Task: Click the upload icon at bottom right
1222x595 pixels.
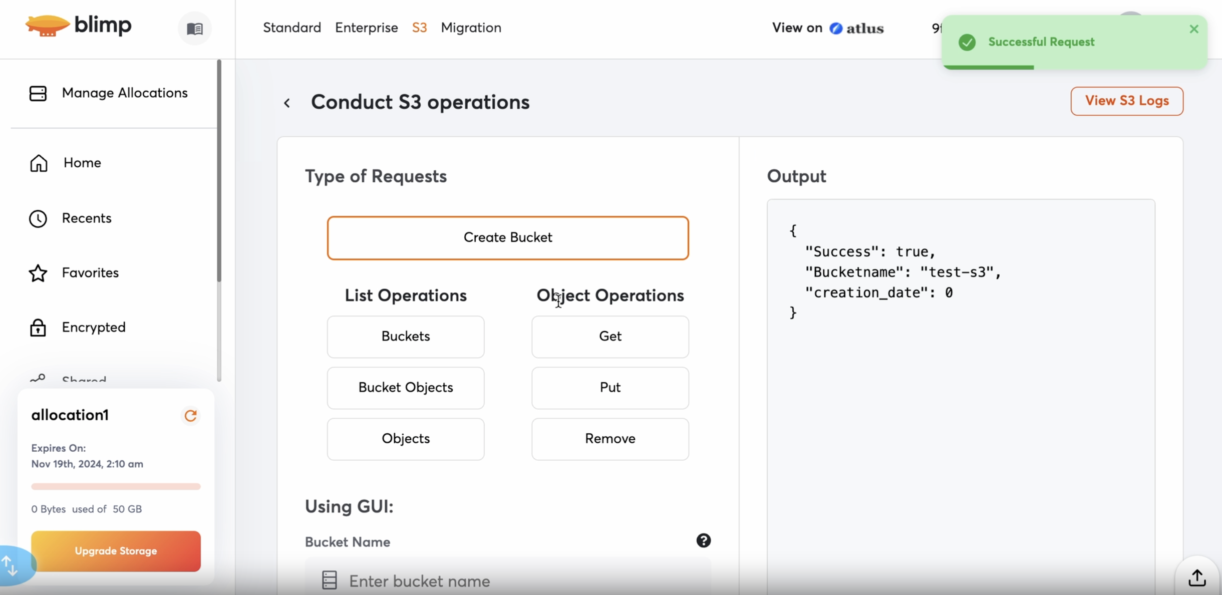Action: (1196, 577)
